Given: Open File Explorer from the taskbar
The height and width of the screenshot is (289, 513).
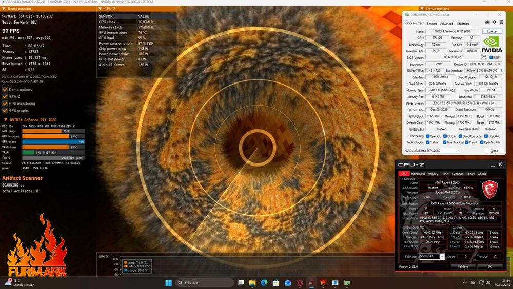Looking at the screenshot, I should (x=252, y=283).
